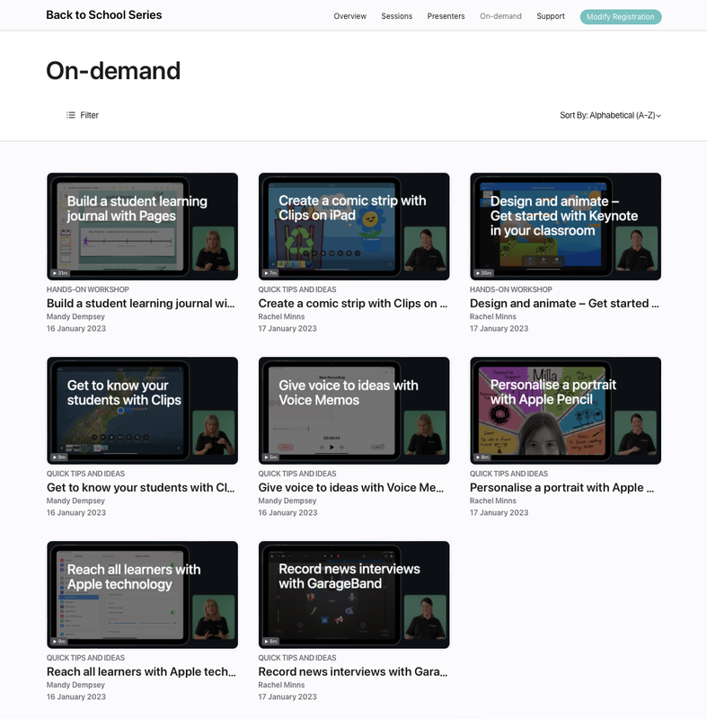Expand the Sort By Alphabetical dropdown
707x719 pixels.
click(609, 115)
